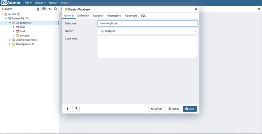Click the Servers group icon in the tree
This screenshot has width=262, height=134.
click(x=6, y=14)
